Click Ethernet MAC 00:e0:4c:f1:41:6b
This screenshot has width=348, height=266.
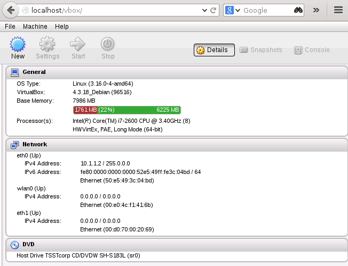(x=116, y=205)
